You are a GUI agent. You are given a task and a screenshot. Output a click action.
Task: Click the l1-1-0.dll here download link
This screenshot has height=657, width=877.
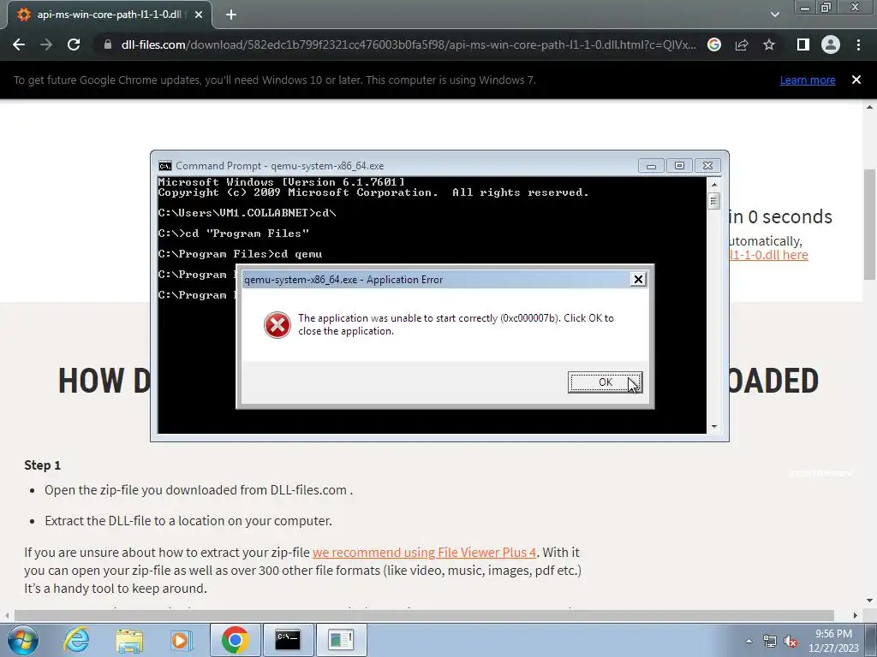[768, 255]
